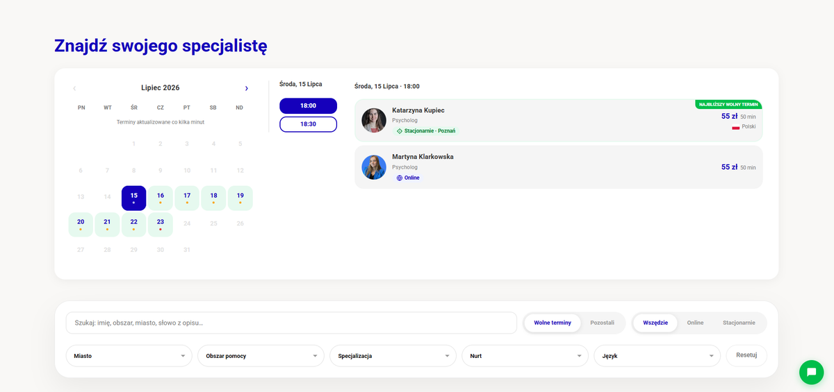834x392 pixels.
Task: Click Martyna Klarkowska's 55 zł price
Action: 729,167
